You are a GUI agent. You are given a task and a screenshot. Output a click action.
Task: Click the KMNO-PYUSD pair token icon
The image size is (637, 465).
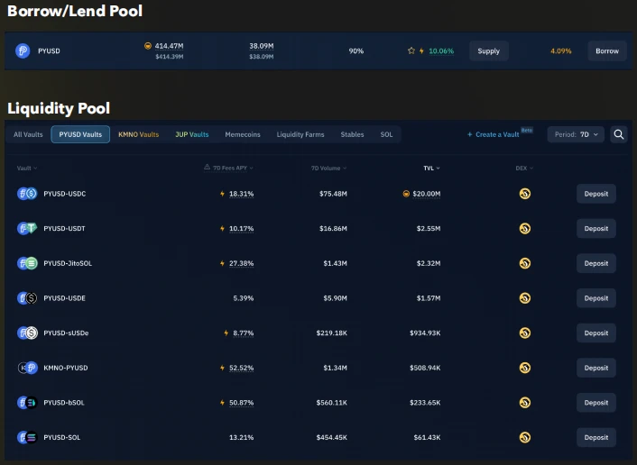click(x=27, y=368)
